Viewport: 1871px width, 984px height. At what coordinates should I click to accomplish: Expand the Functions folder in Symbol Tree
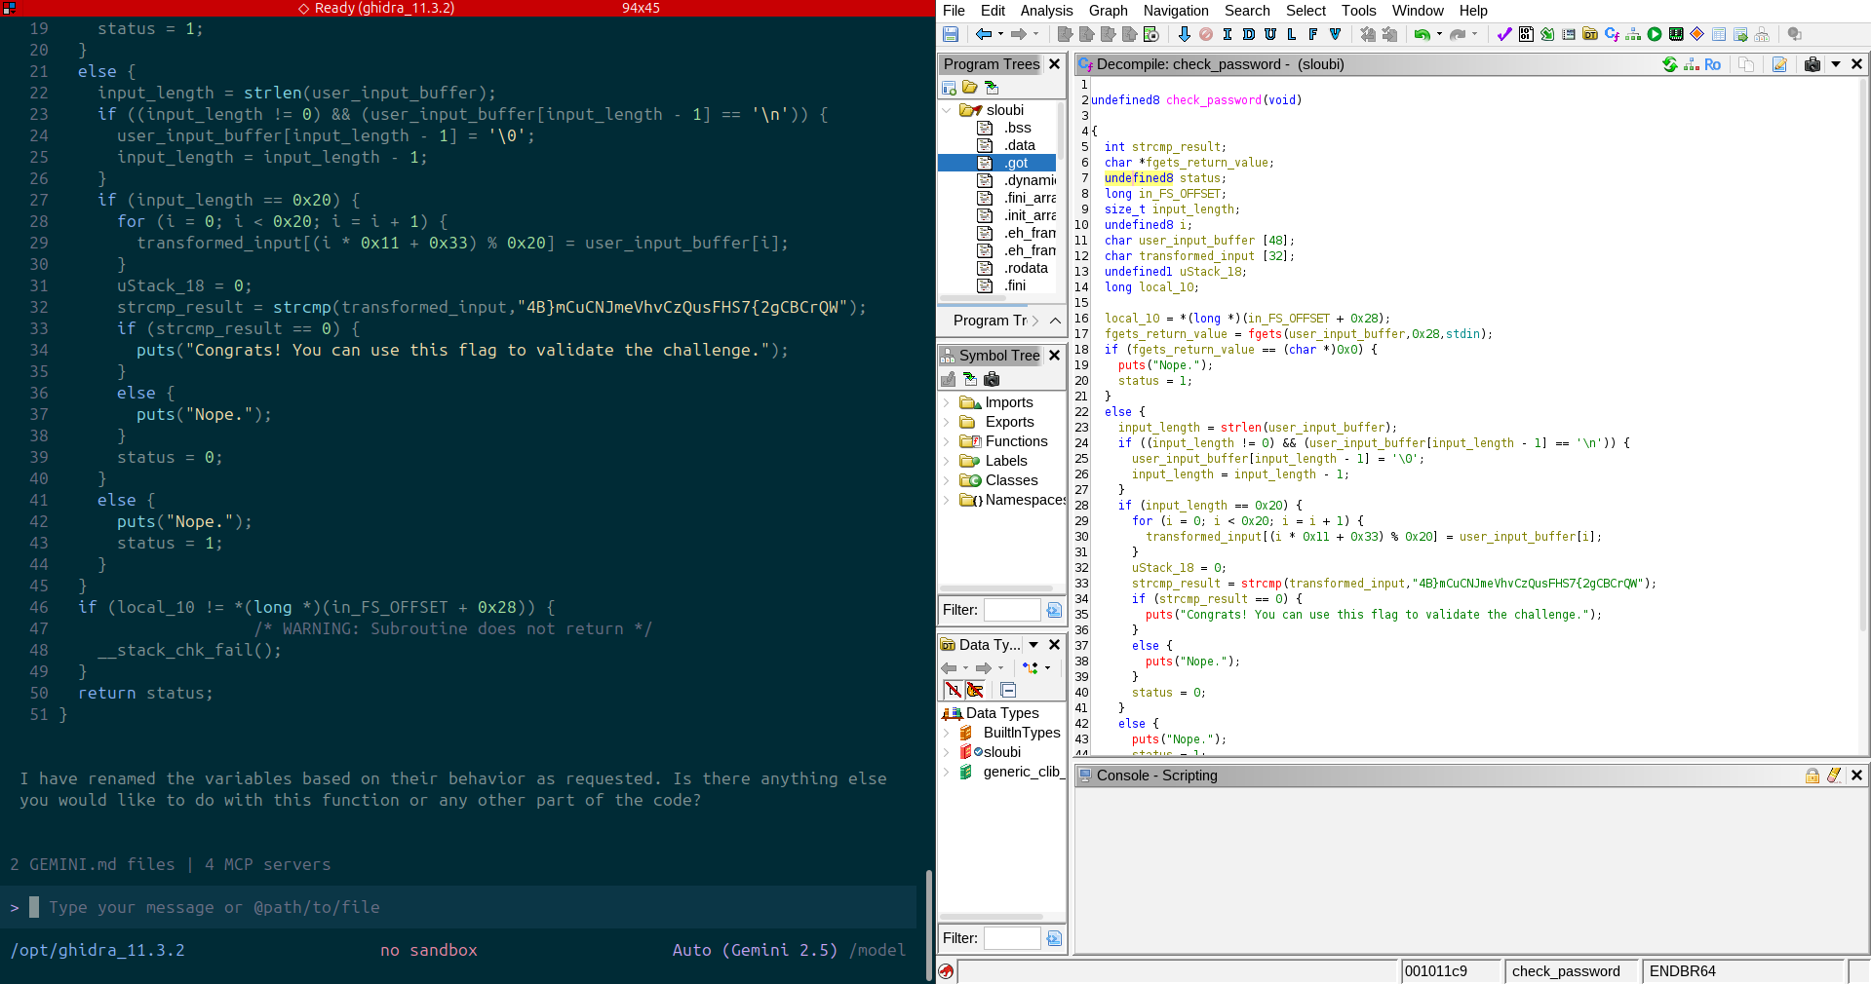[947, 441]
